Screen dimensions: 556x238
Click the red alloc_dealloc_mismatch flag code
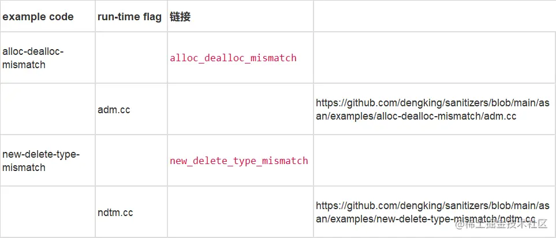click(233, 58)
